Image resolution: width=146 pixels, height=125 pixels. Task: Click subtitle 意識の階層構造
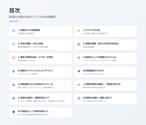pos(88,47)
